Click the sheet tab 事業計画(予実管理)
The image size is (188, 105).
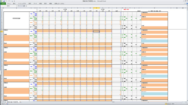pos(12,102)
